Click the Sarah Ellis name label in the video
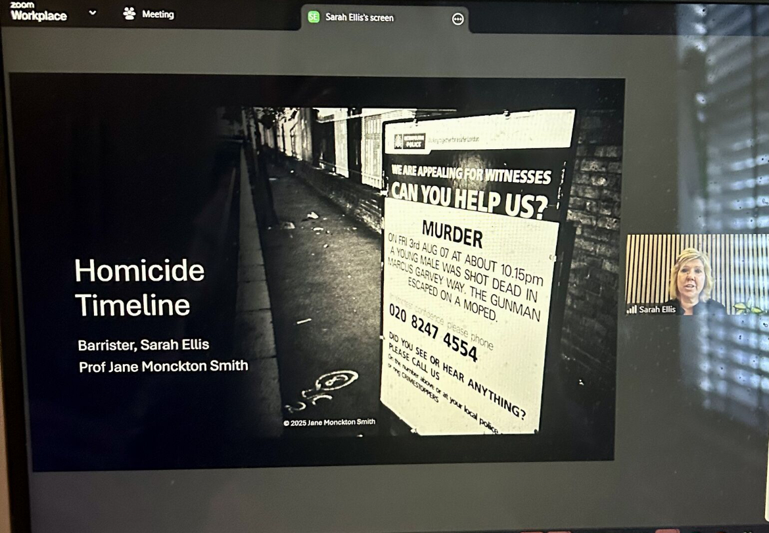The height and width of the screenshot is (533, 769). click(658, 309)
